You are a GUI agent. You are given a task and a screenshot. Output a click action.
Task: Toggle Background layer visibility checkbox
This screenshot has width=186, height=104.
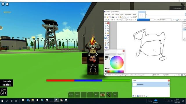169,84
